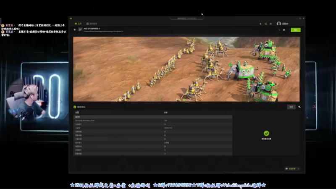This screenshot has width=336, height=189.
Task: Click the user account avatar
Action: pyautogui.click(x=278, y=24)
